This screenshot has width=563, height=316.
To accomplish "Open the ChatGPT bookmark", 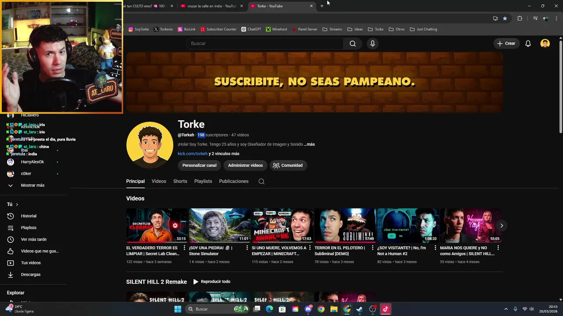I will (251, 29).
